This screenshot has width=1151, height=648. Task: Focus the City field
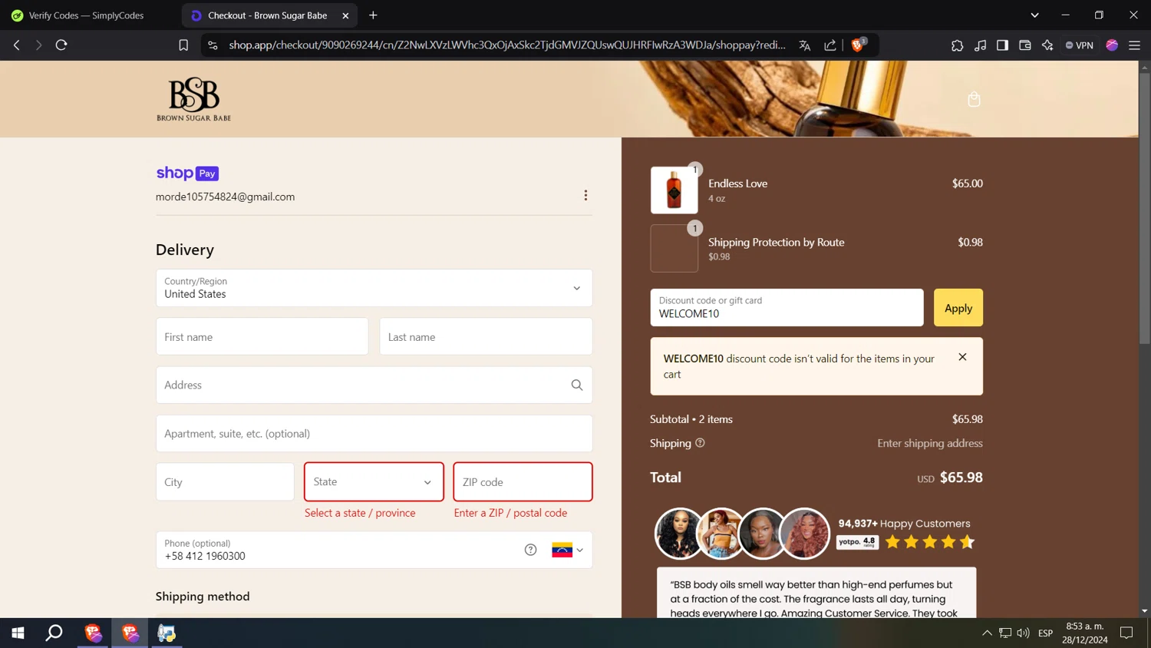point(225,481)
